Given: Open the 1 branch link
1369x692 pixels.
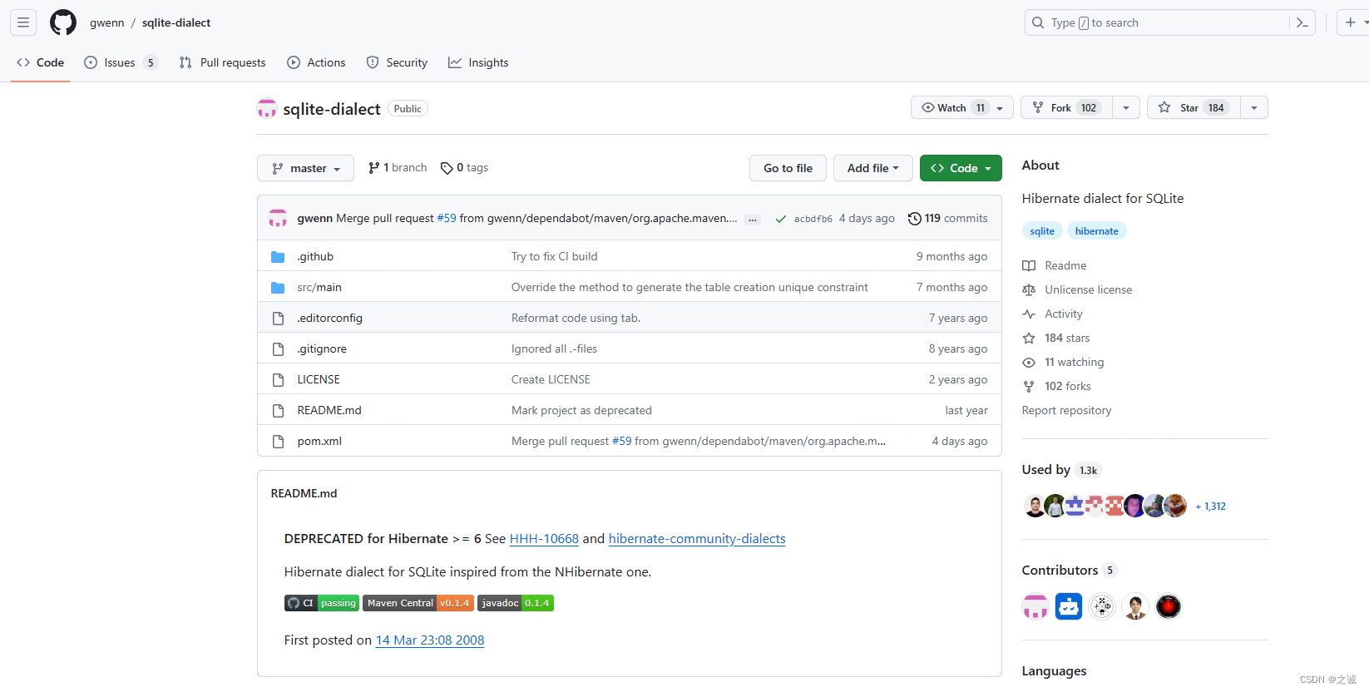Looking at the screenshot, I should (398, 168).
